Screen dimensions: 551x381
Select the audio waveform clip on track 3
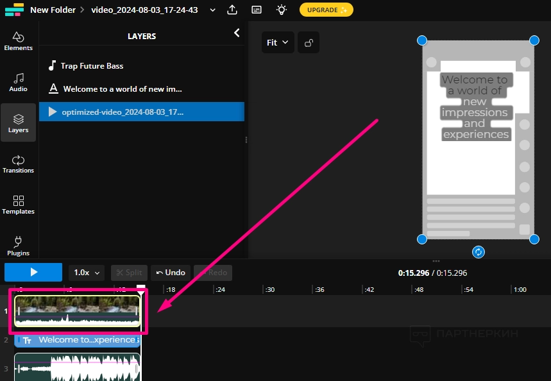(78, 368)
